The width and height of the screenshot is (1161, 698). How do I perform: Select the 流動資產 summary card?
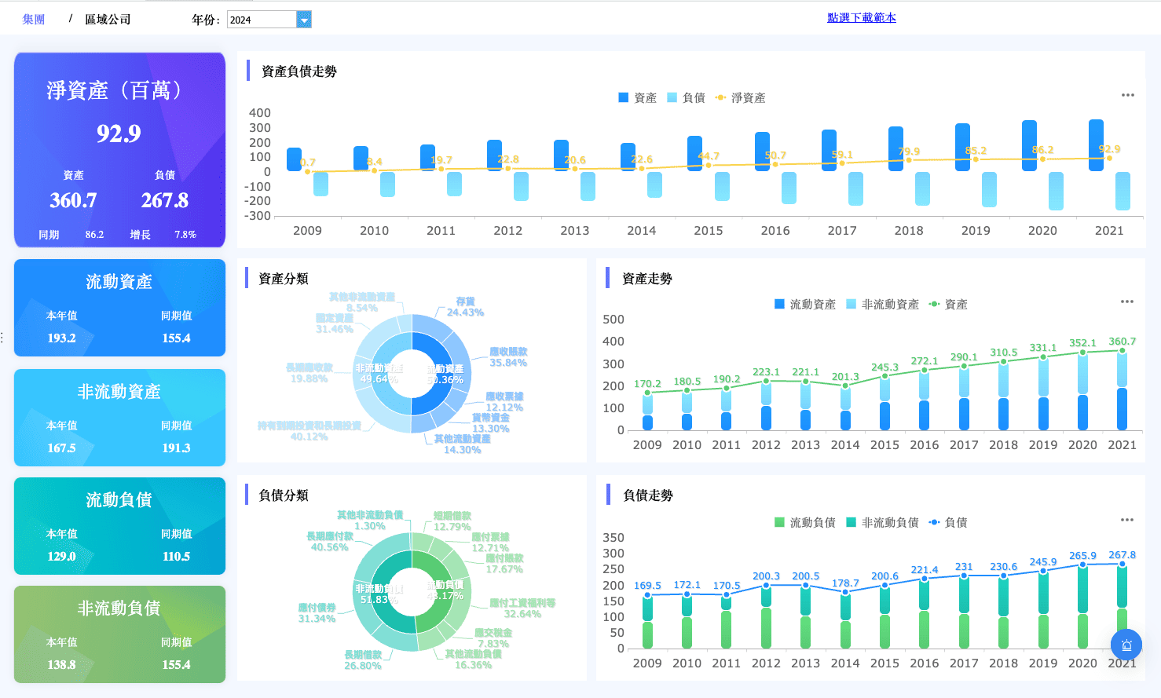point(119,308)
